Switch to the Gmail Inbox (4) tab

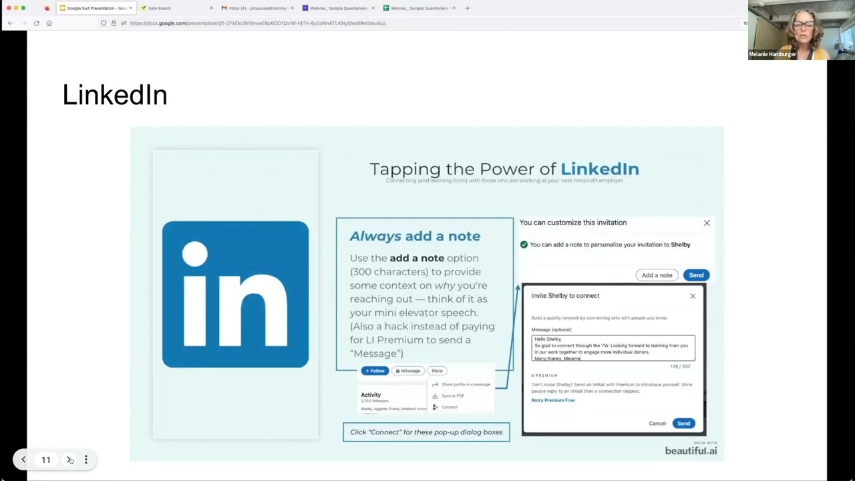[257, 8]
